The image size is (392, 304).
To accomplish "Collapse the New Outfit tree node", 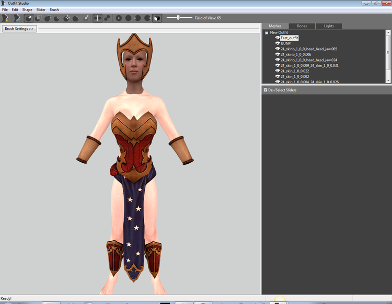I will coord(267,33).
